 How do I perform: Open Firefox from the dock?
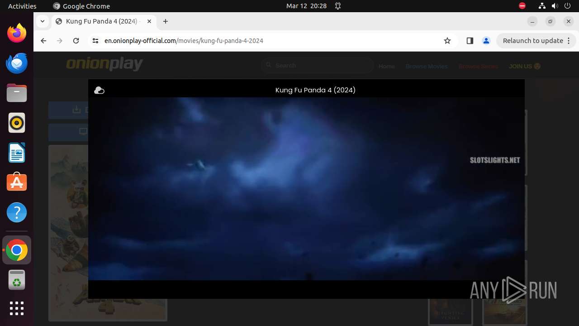click(x=17, y=33)
